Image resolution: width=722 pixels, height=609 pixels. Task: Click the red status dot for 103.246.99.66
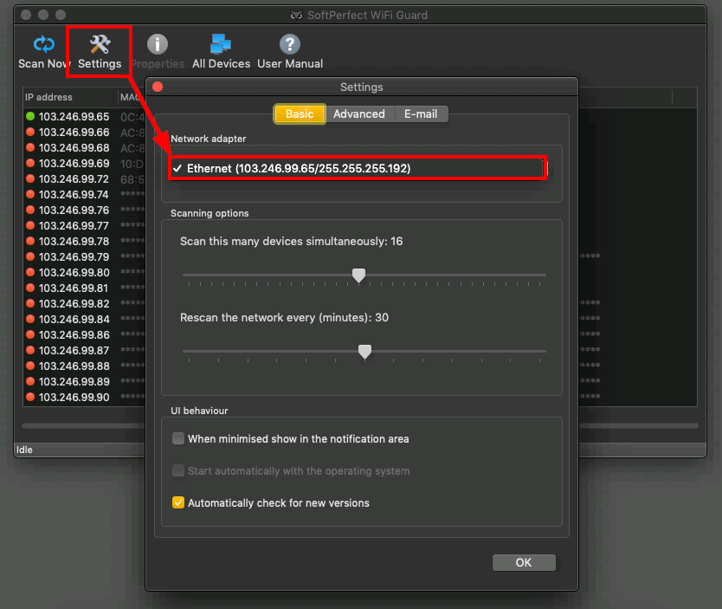[x=30, y=132]
